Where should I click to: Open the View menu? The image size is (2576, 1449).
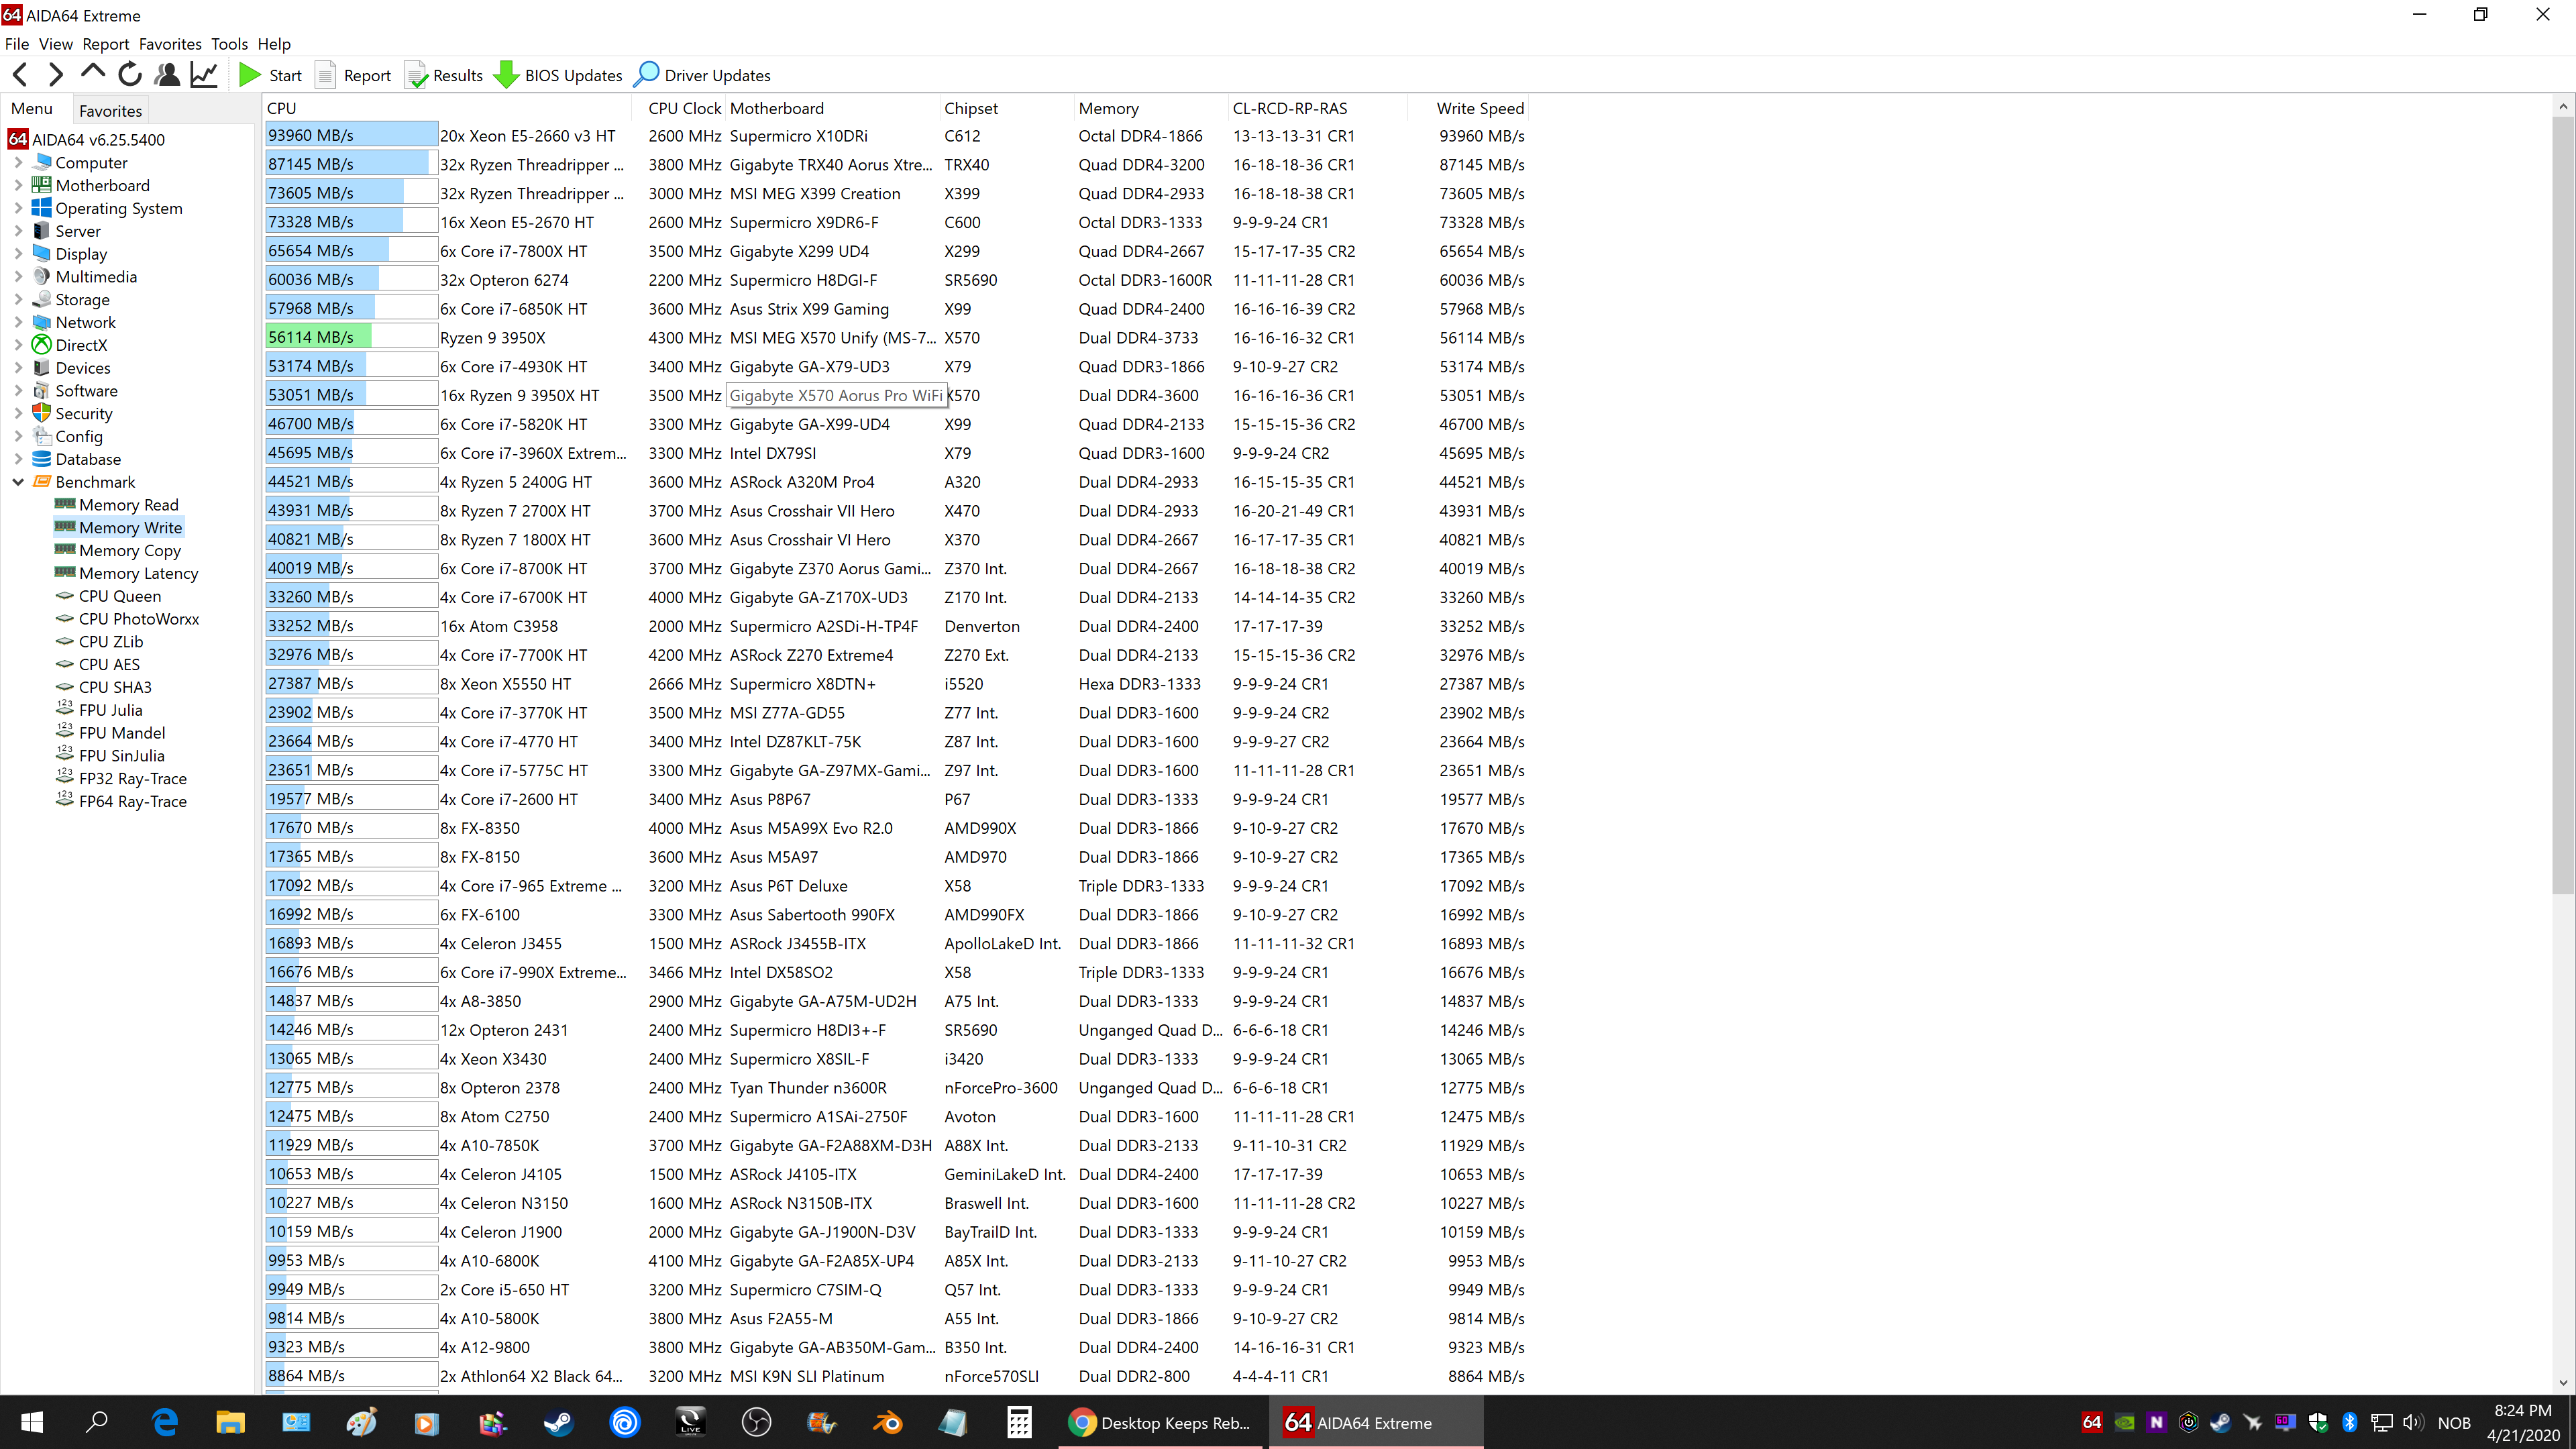pyautogui.click(x=56, y=44)
